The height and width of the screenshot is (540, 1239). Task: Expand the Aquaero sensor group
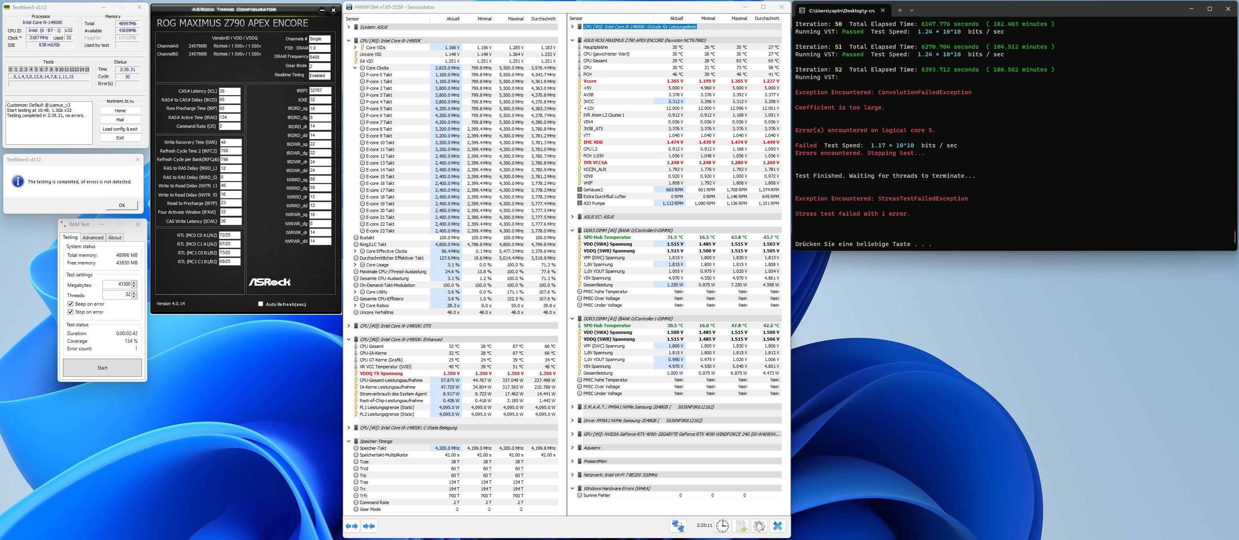pos(572,448)
